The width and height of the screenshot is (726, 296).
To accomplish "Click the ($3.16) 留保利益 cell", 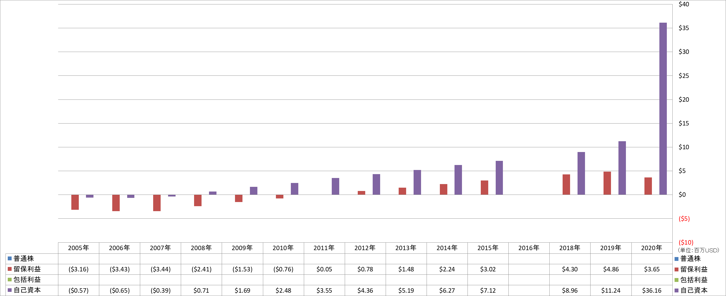I will tap(79, 269).
